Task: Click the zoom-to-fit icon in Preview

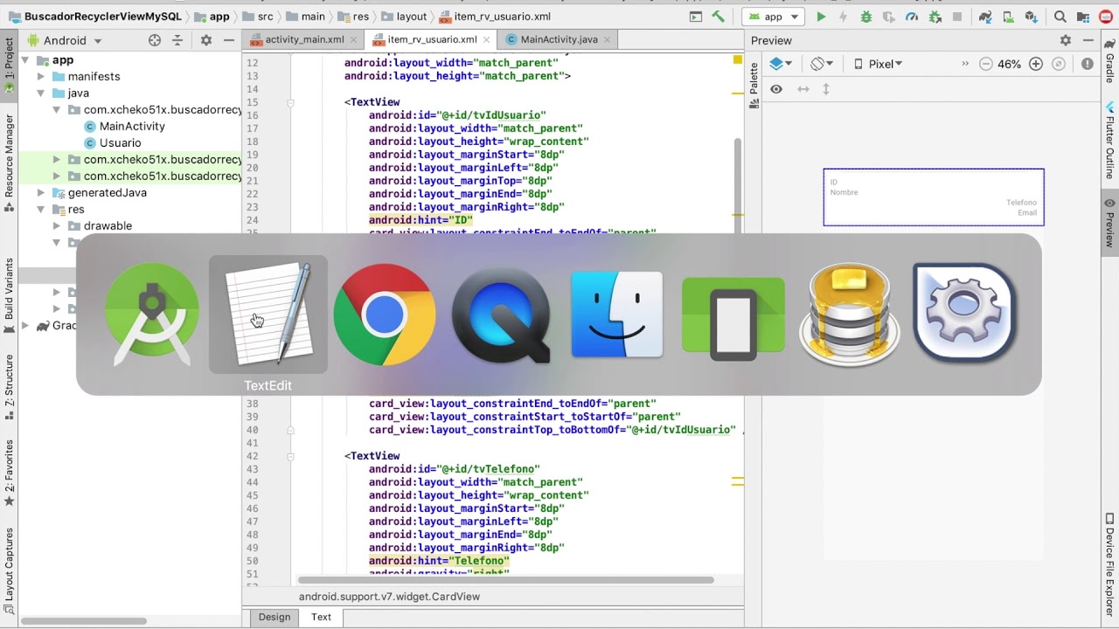Action: [x=1059, y=64]
